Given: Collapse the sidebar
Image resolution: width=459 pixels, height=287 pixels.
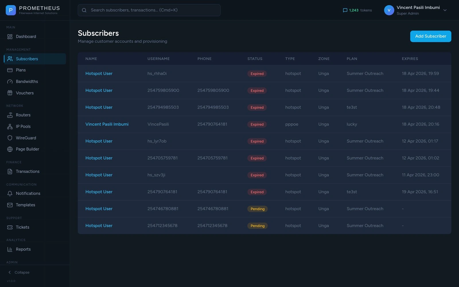Looking at the screenshot, I should pos(19,272).
